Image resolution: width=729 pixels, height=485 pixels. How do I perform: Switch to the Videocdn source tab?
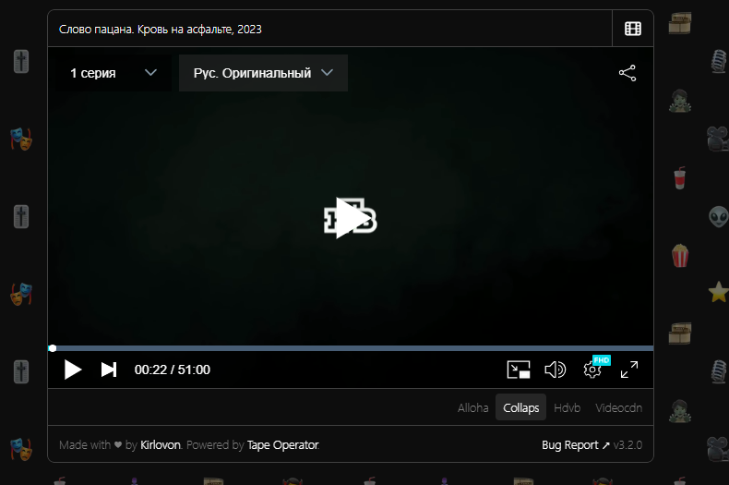[x=619, y=407]
